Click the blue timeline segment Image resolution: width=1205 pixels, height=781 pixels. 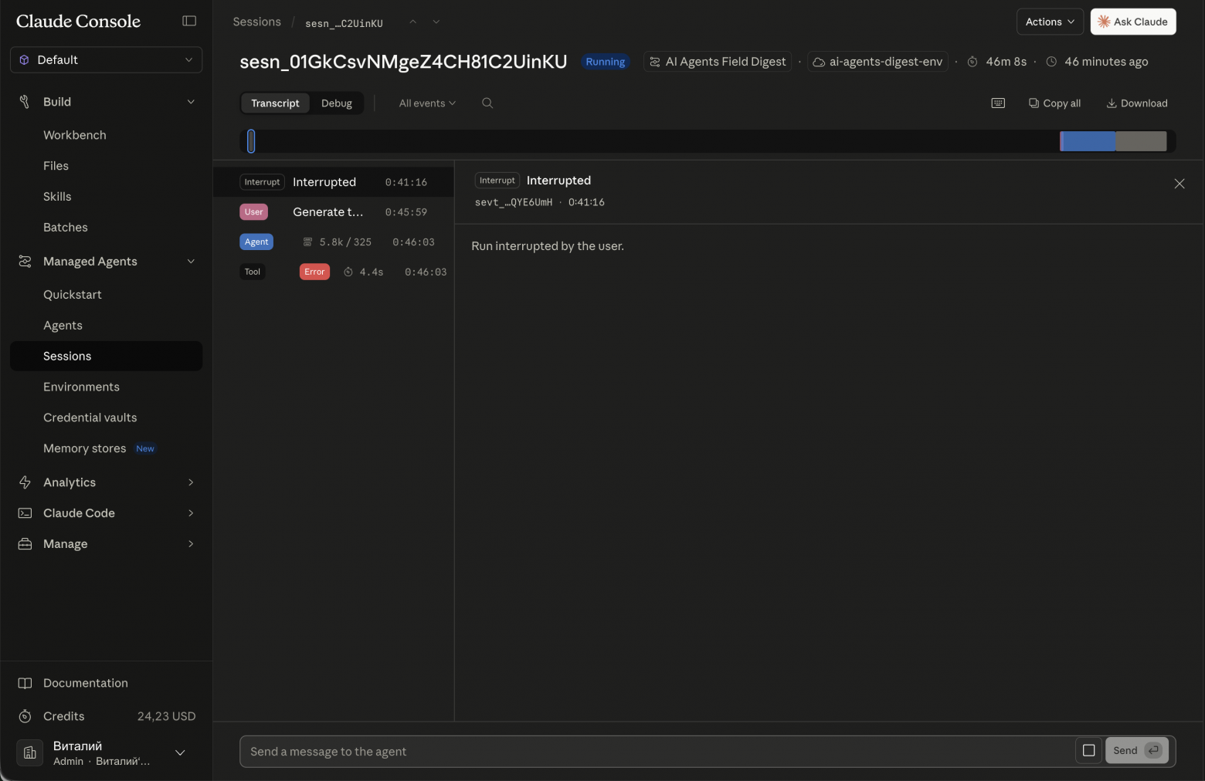pyautogui.click(x=1088, y=141)
